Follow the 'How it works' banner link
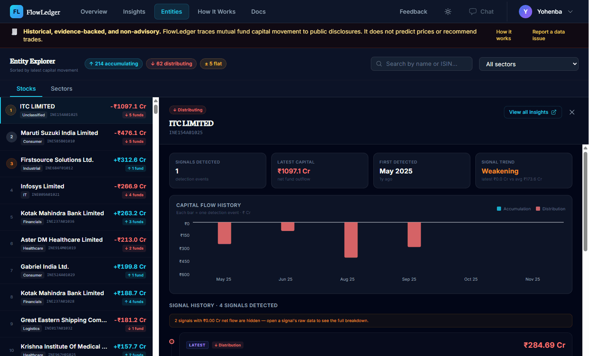This screenshot has height=356, width=589. pos(504,35)
